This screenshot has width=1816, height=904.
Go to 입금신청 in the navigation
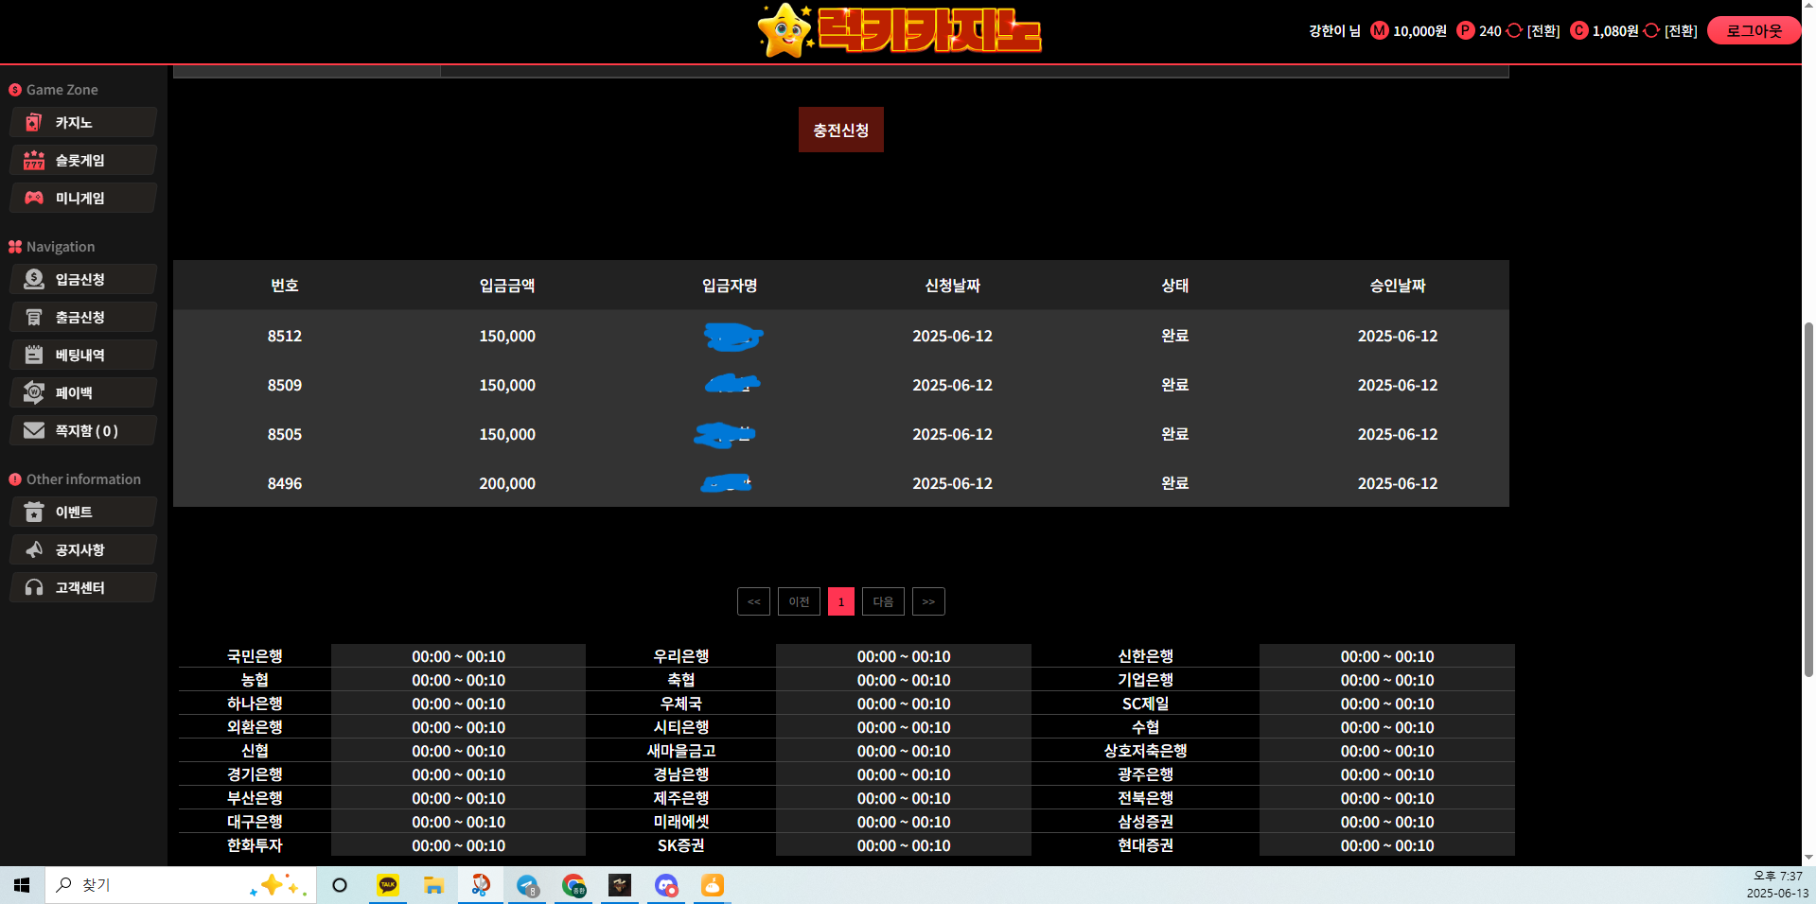[x=82, y=279]
